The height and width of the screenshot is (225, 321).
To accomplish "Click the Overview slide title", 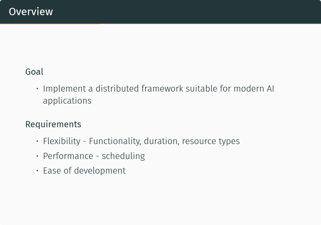I will (x=31, y=12).
